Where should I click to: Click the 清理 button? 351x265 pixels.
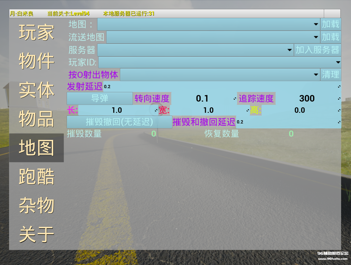(x=331, y=74)
